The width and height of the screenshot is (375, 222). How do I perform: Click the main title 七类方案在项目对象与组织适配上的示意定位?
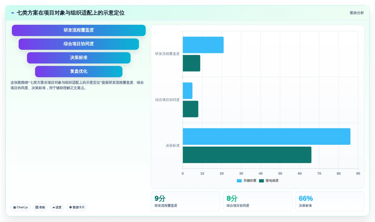tap(71, 13)
